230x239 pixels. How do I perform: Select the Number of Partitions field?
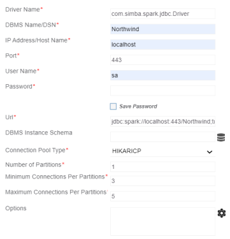click(162, 167)
